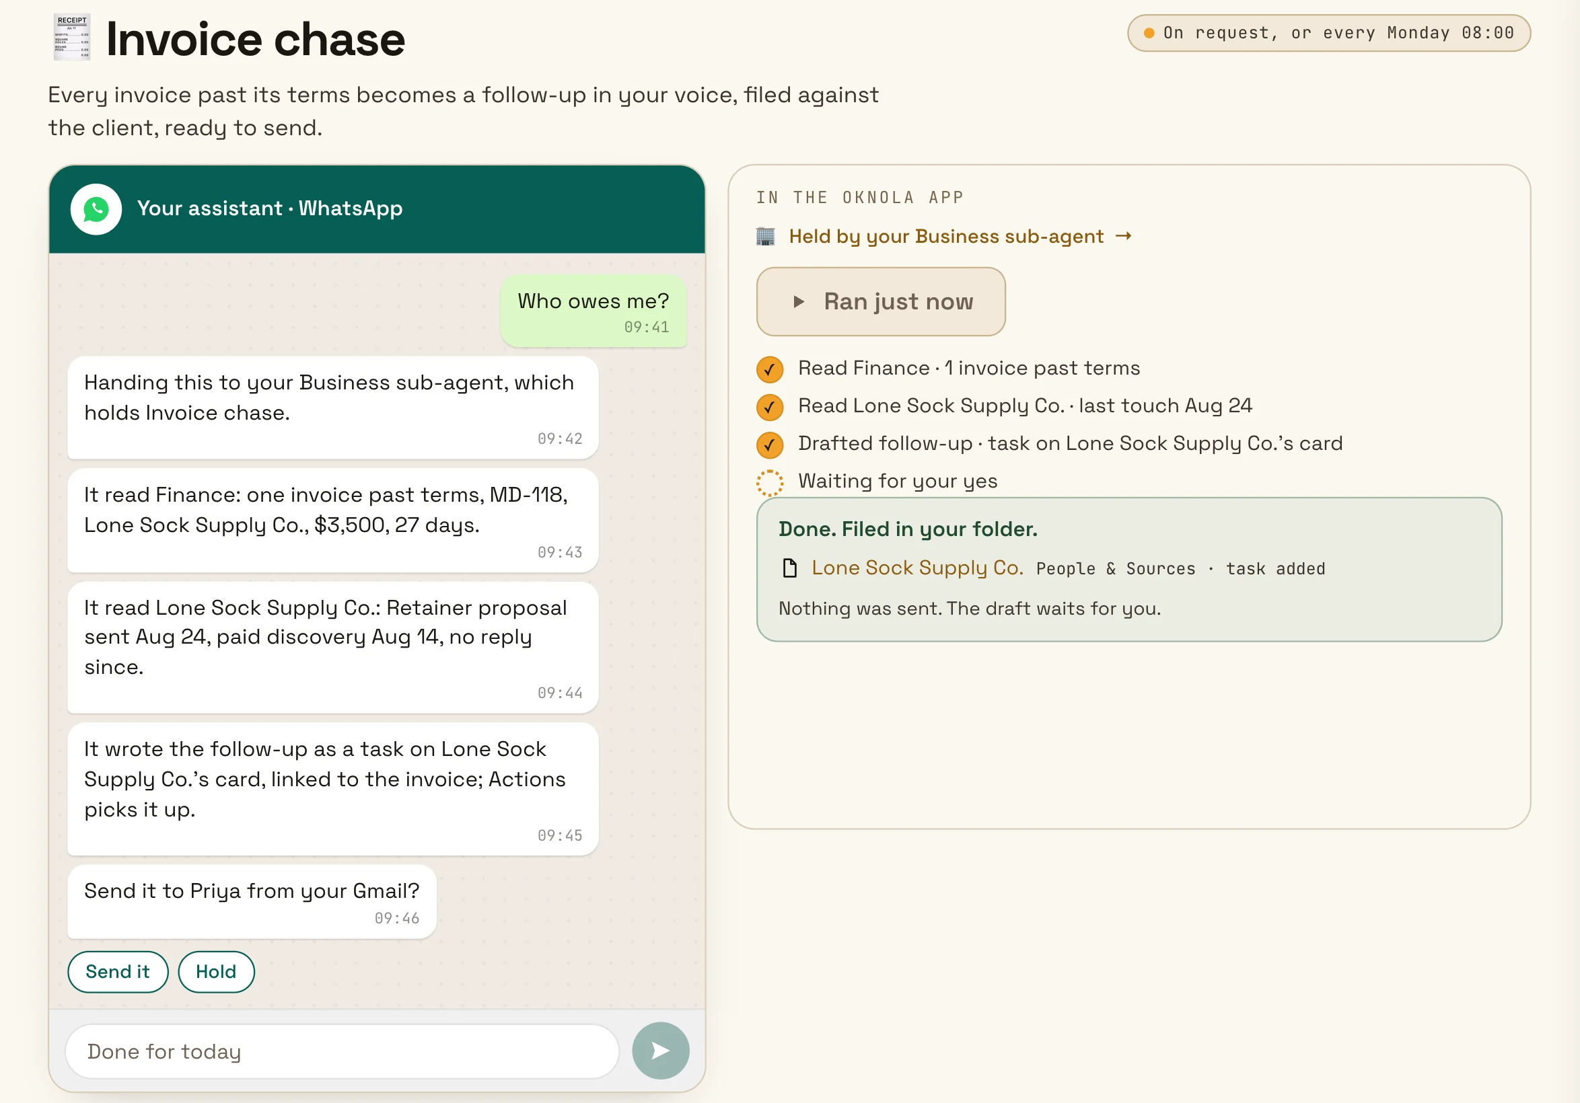Click the dotted pending circle by Waiting for your yes
1580x1103 pixels.
click(769, 483)
